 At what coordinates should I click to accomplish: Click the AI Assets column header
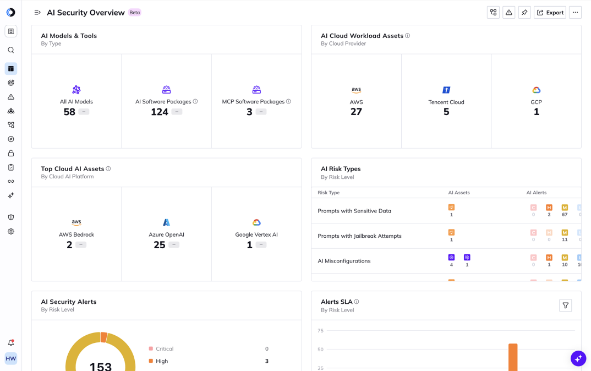tap(459, 193)
